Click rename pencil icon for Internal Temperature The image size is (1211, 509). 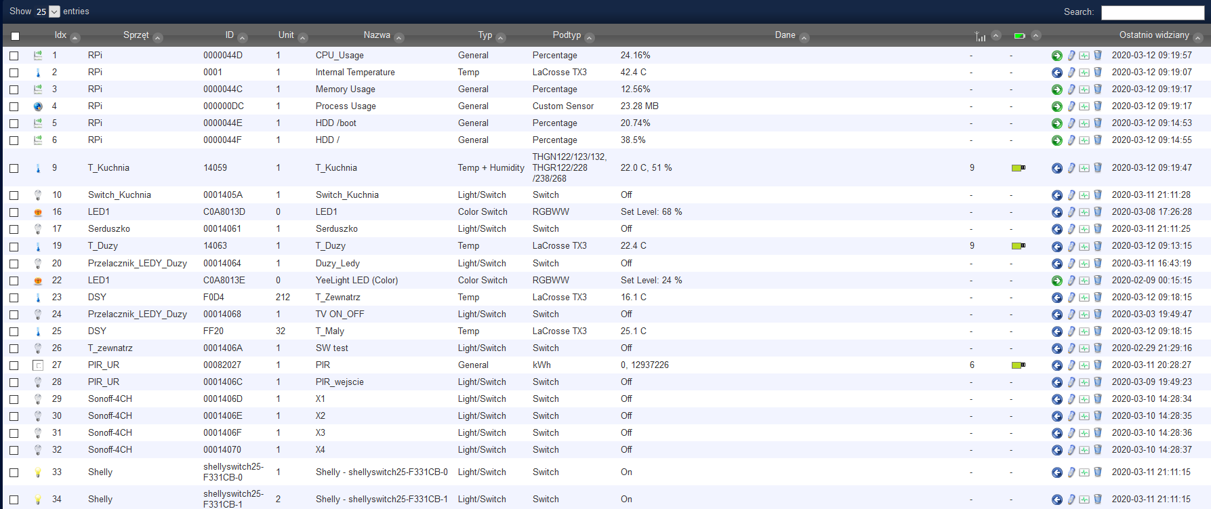coord(1071,73)
